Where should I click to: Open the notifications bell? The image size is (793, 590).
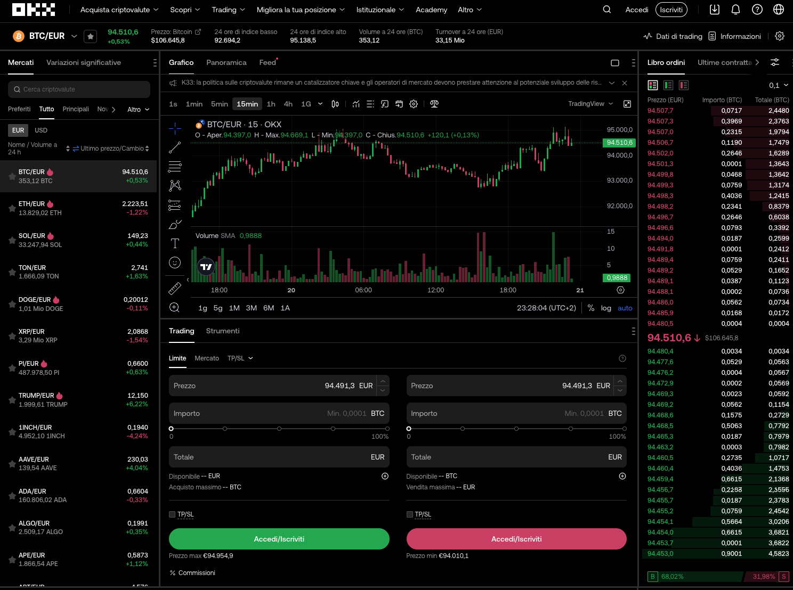point(735,10)
